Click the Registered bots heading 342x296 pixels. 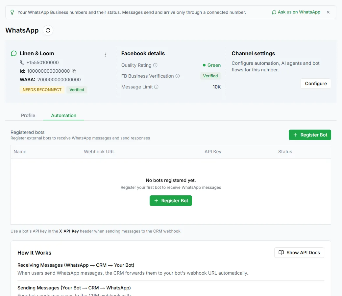click(28, 132)
